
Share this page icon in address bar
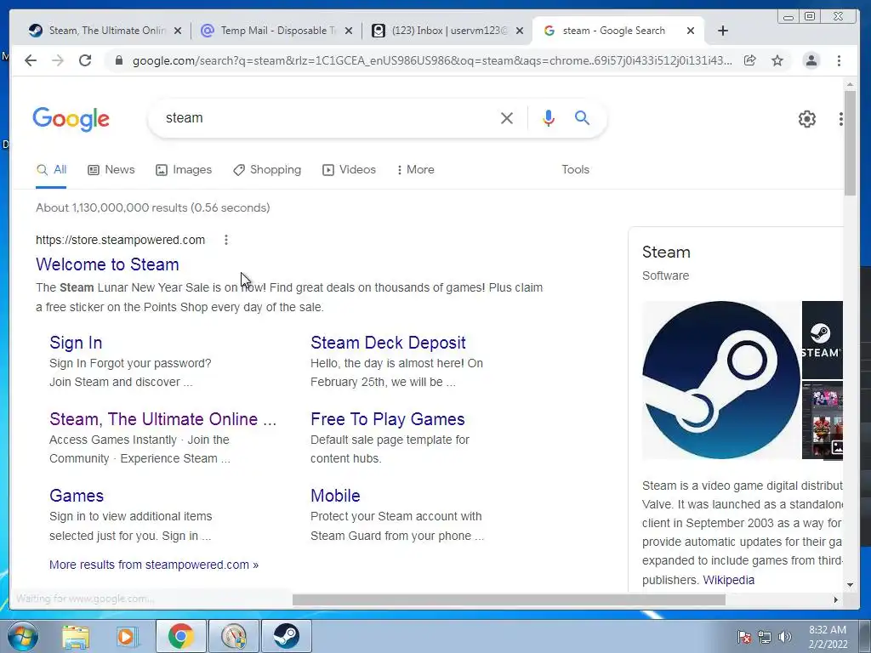click(x=750, y=60)
